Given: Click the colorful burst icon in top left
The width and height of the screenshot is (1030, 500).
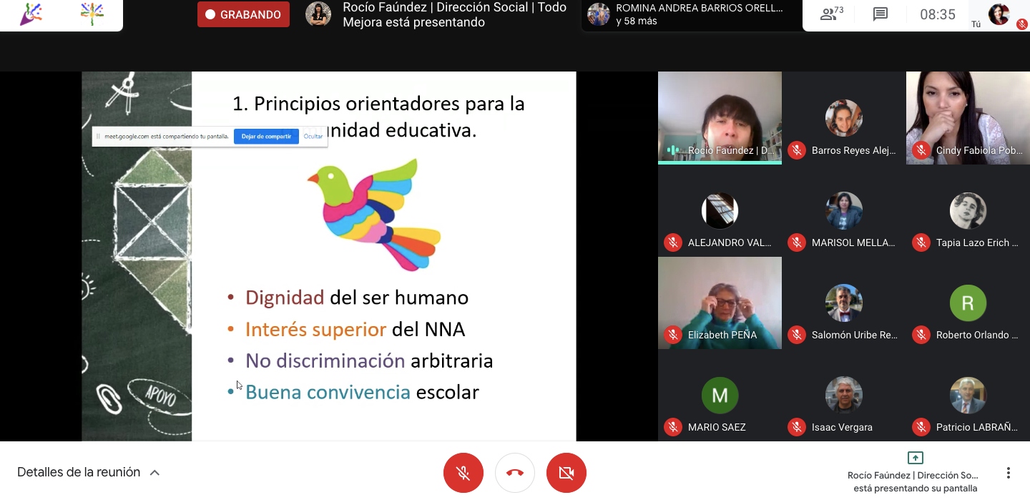Looking at the screenshot, I should coord(92,14).
